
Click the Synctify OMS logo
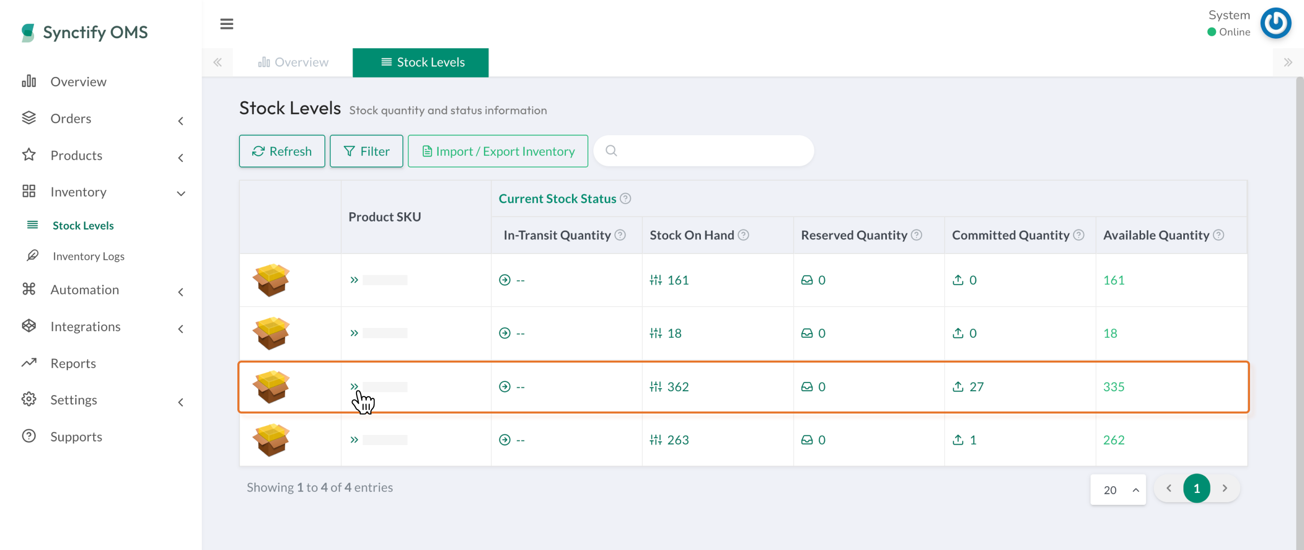(x=85, y=32)
